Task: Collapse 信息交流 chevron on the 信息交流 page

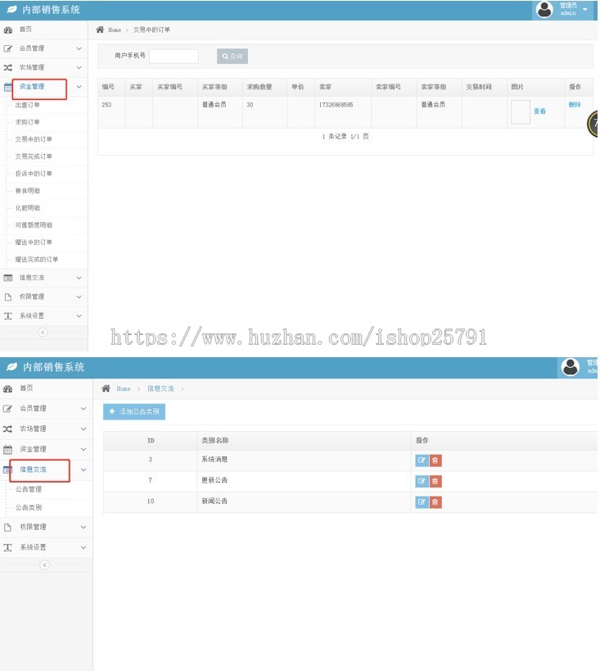Action: coord(83,469)
